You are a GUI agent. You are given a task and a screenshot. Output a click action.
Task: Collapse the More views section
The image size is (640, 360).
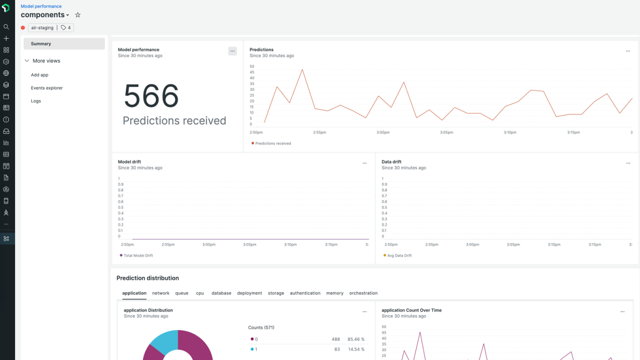tap(27, 61)
